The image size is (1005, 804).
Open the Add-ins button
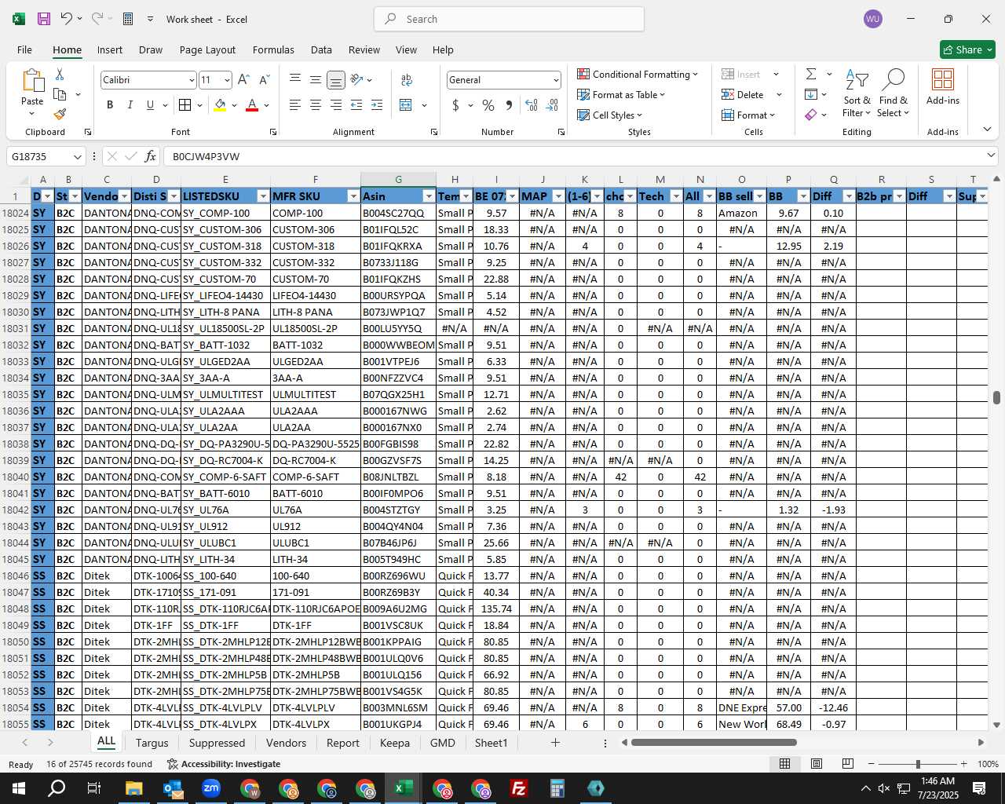click(x=943, y=86)
